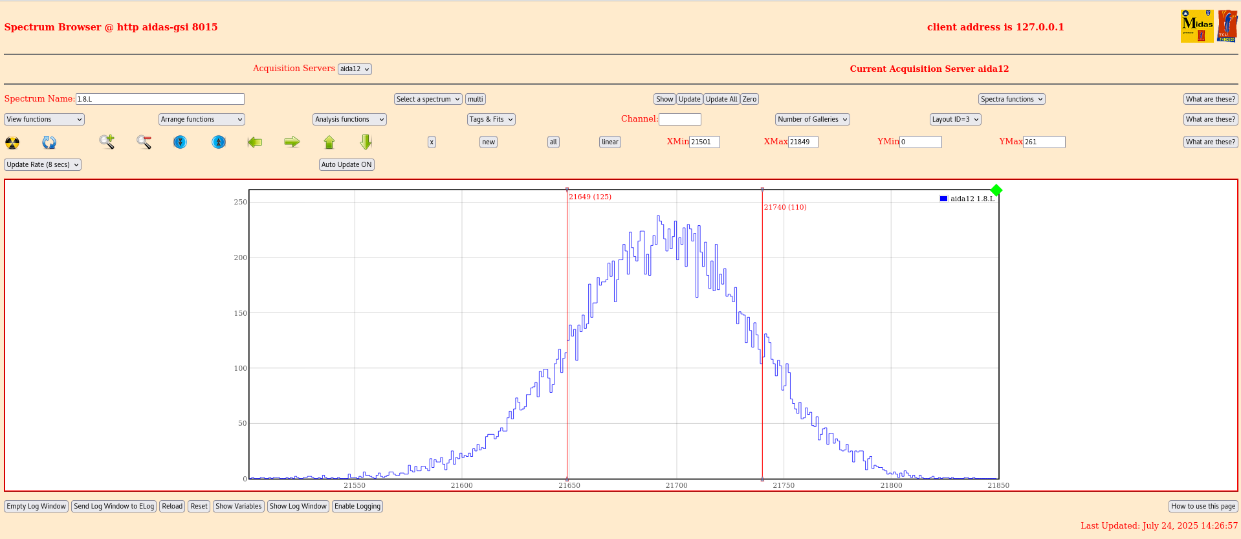Zoom in with the magnifier plus icon
Viewport: 1241px width, 539px height.
pos(107,142)
